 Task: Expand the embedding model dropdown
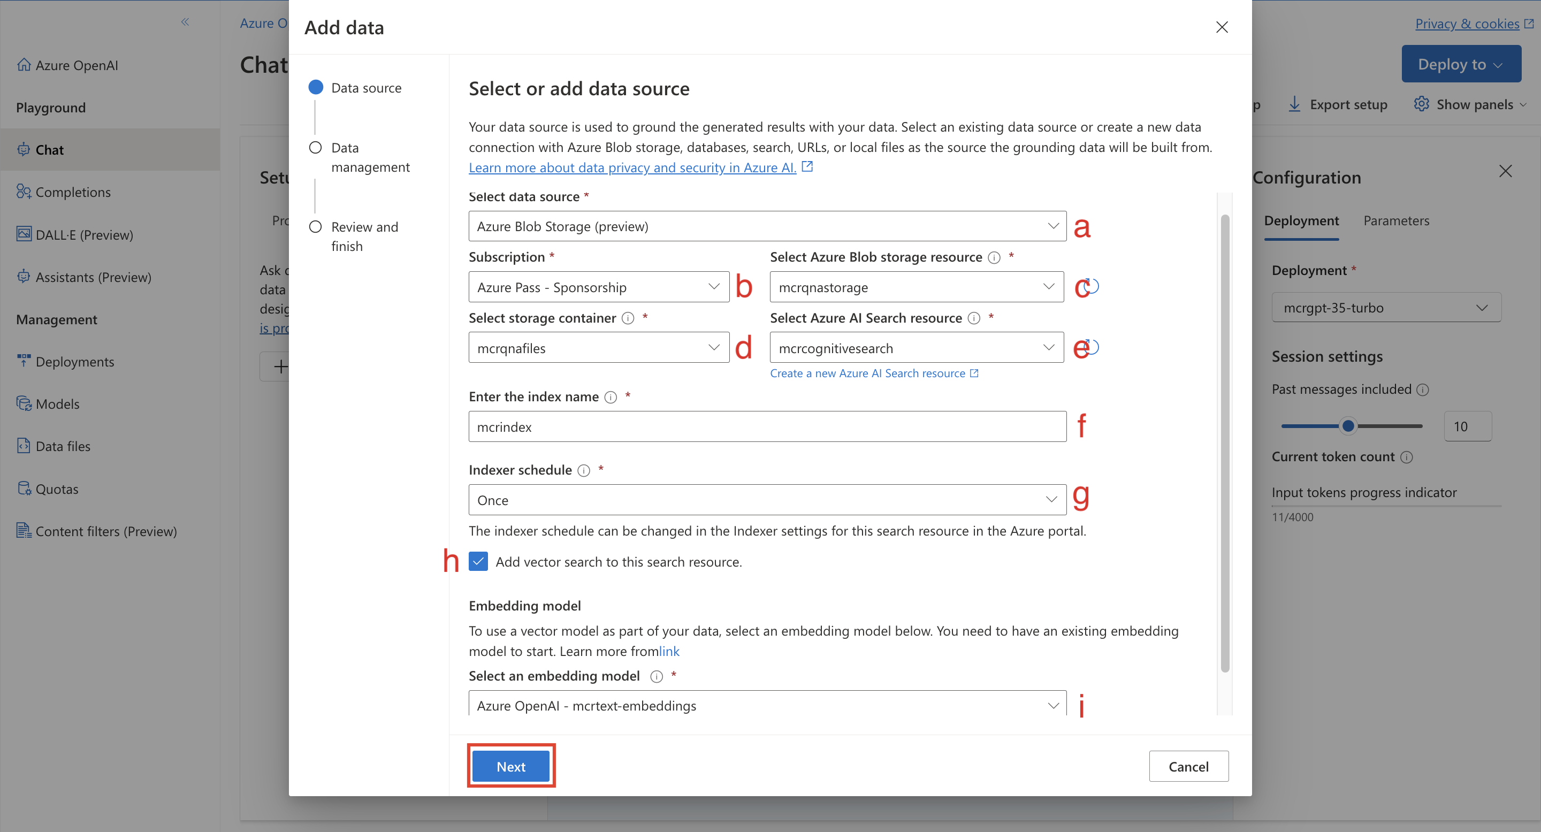tap(767, 705)
